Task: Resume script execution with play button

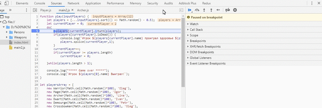Action: pyautogui.click(x=189, y=10)
